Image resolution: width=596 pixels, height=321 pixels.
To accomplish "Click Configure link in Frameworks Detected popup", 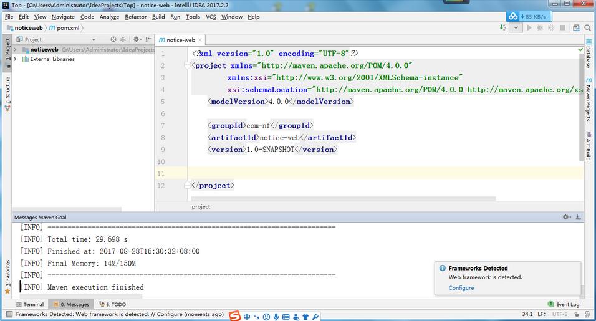I will point(461,287).
